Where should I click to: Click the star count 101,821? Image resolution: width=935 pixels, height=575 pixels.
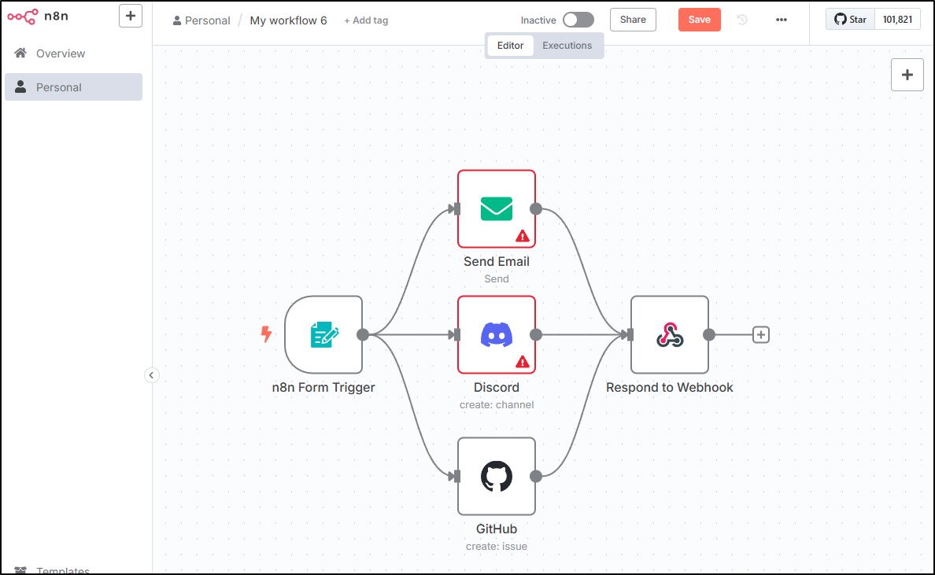[x=897, y=20]
